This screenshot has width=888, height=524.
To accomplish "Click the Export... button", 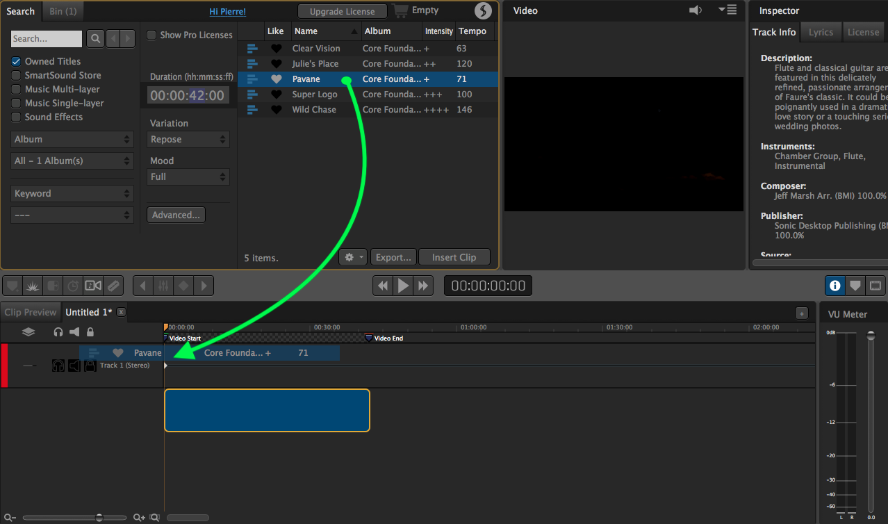I will pos(394,257).
